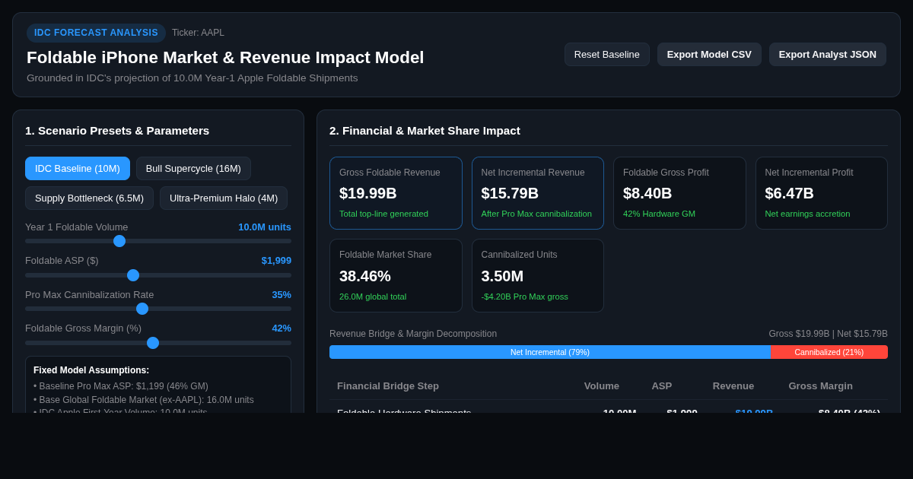Export the model as CSV
This screenshot has height=479, width=913.
point(709,55)
